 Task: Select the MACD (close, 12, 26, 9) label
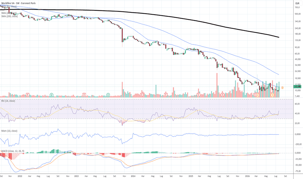click(x=13, y=151)
